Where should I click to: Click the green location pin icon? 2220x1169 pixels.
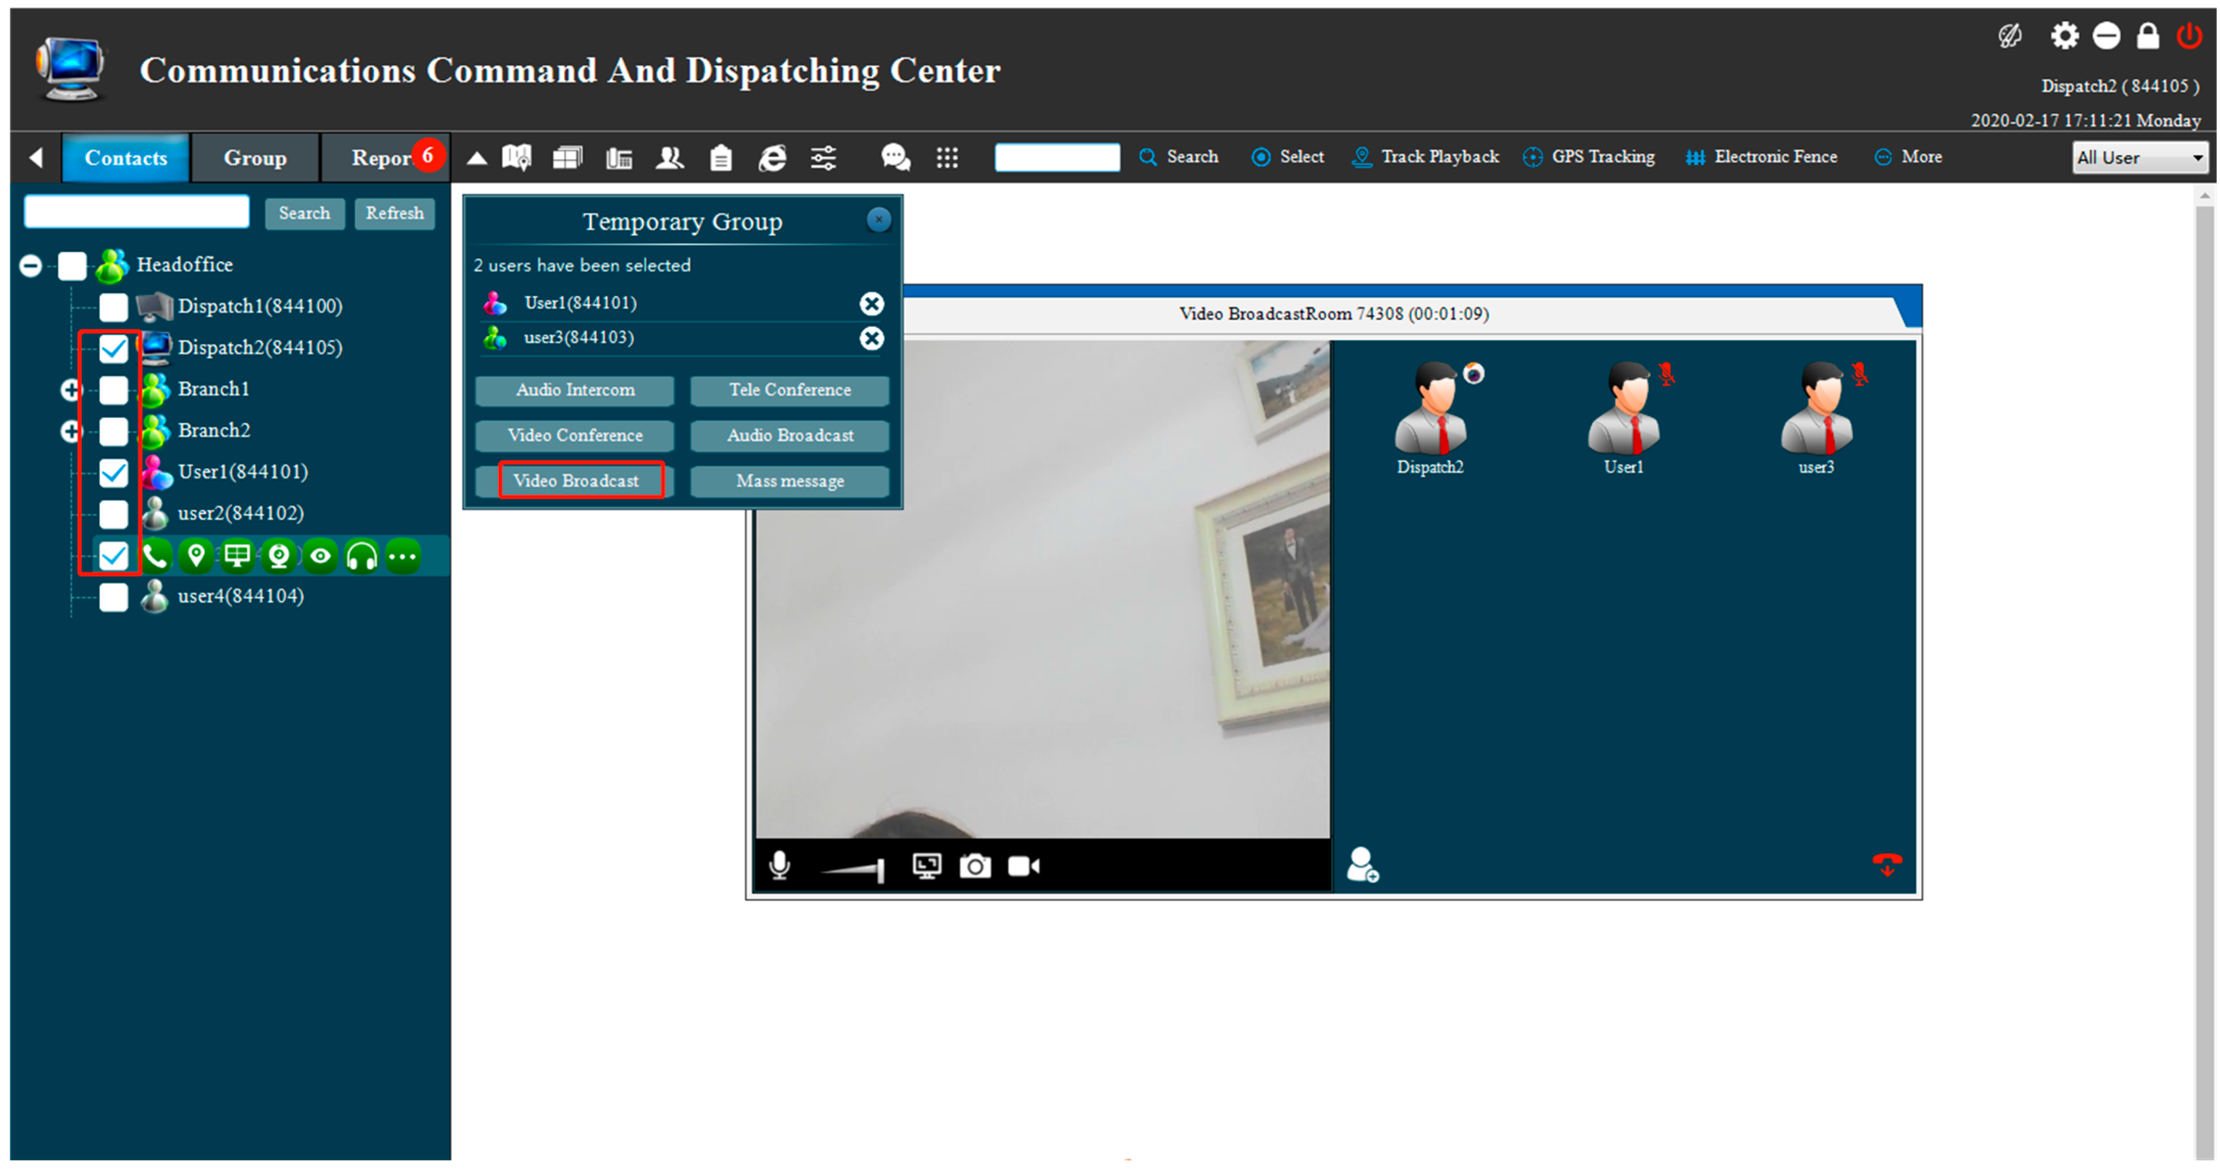[x=196, y=556]
